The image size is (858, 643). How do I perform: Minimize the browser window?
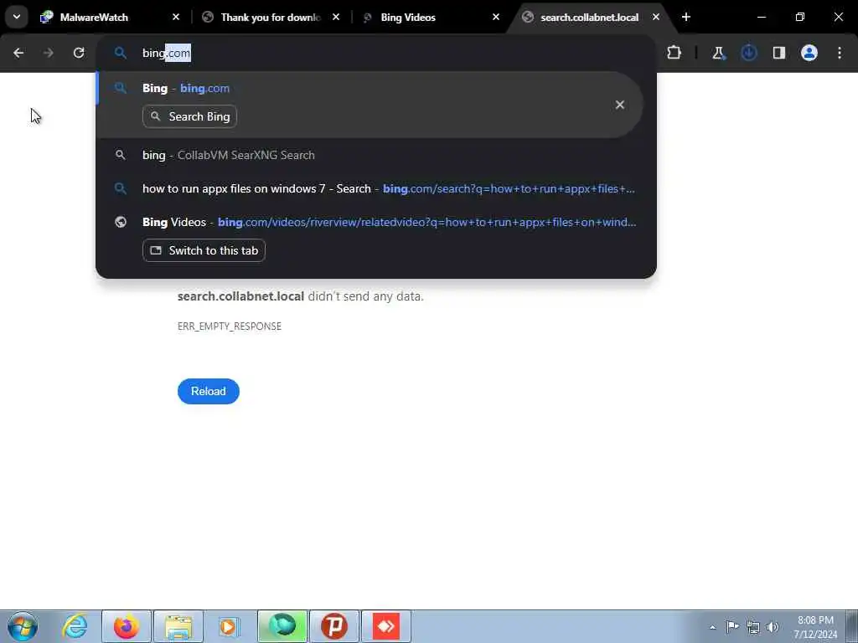click(x=762, y=17)
